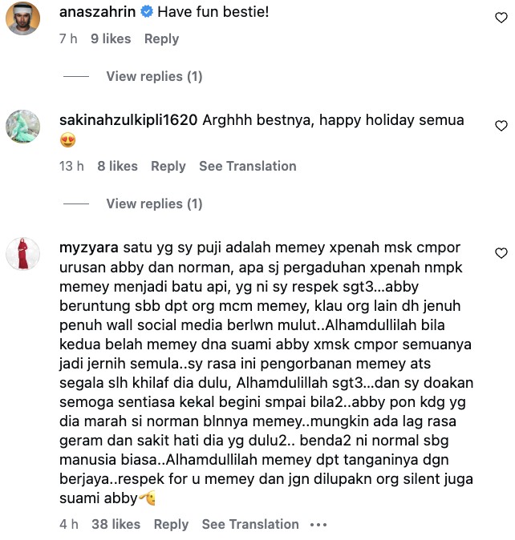Open sakinahzulkipli1620's profile picture
Image resolution: width=515 pixels, height=540 pixels.
point(22,127)
